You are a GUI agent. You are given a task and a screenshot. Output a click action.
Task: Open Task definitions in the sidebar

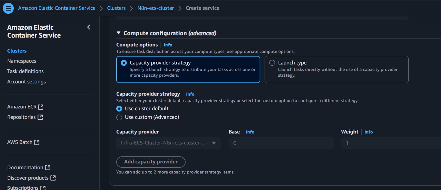[25, 71]
